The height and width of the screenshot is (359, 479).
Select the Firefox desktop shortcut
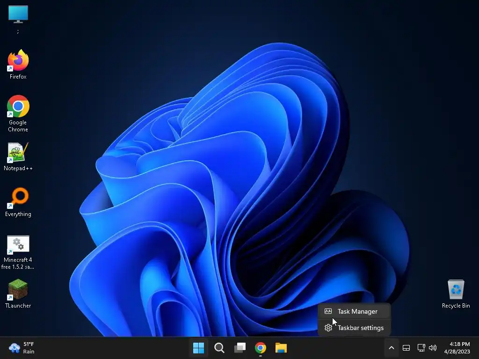click(x=18, y=64)
